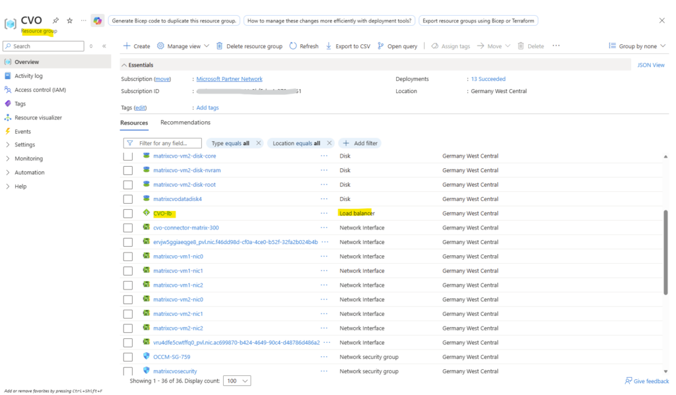
Task: Check the matrixcvodatadisk4 row checkbox
Action: tap(128, 199)
